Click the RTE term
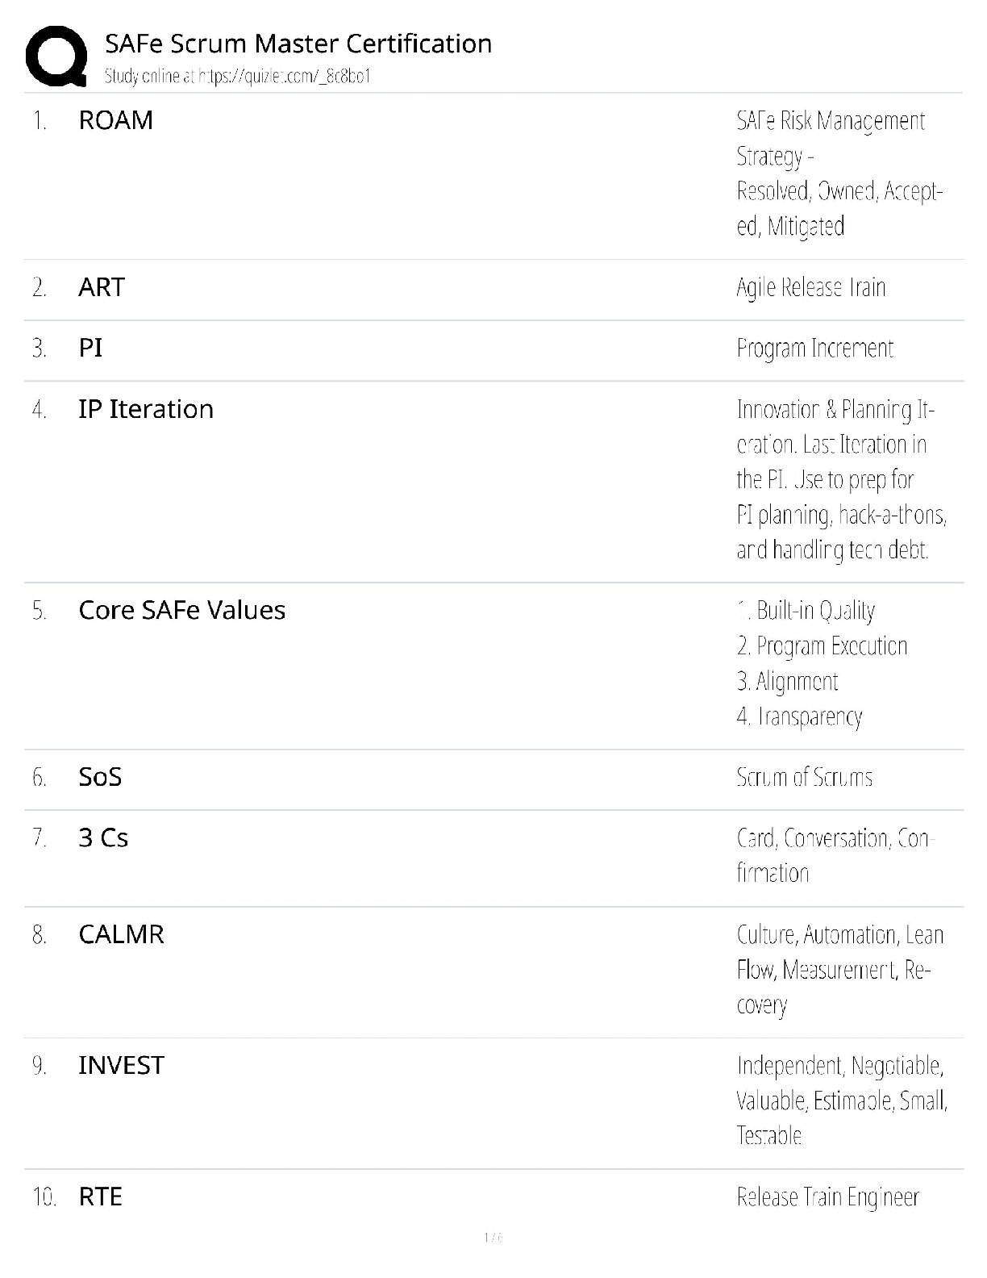Image resolution: width=987 pixels, height=1278 pixels. click(100, 1197)
